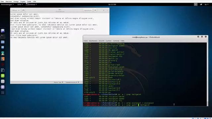Launch Burp Suite orange icon in dock
The height and width of the screenshot is (119, 212).
pyautogui.click(x=3, y=59)
